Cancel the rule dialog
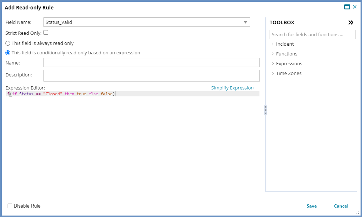 pyautogui.click(x=341, y=206)
